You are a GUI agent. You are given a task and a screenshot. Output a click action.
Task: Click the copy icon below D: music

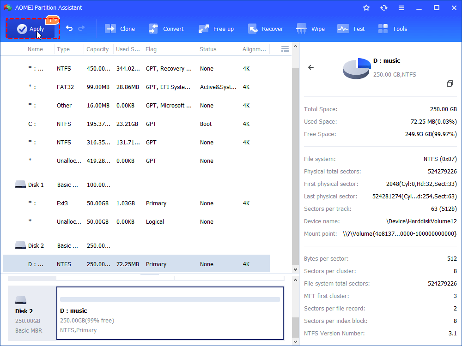(x=450, y=84)
